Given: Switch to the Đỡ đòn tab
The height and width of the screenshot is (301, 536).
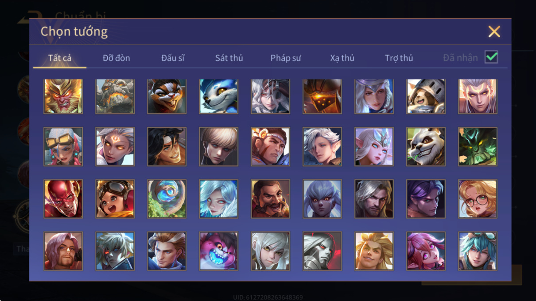Looking at the screenshot, I should pyautogui.click(x=117, y=58).
